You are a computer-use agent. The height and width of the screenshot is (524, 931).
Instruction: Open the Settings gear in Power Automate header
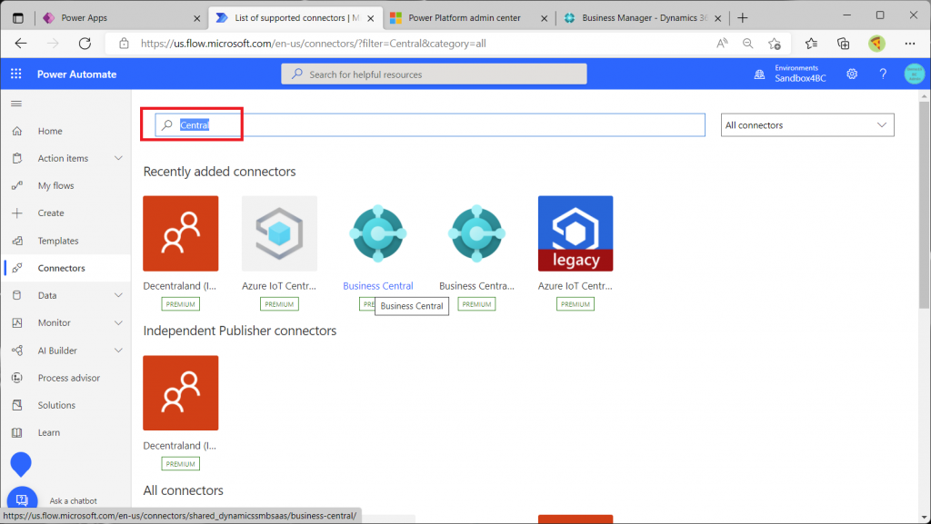[x=852, y=74]
